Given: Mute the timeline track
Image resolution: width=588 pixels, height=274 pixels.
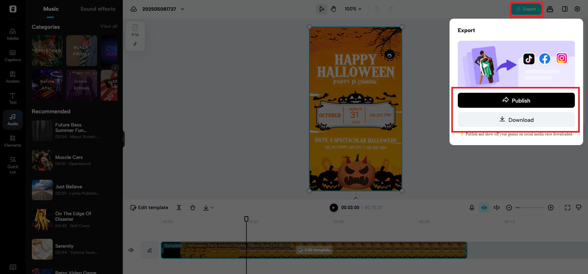Looking at the screenshot, I should tap(131, 250).
